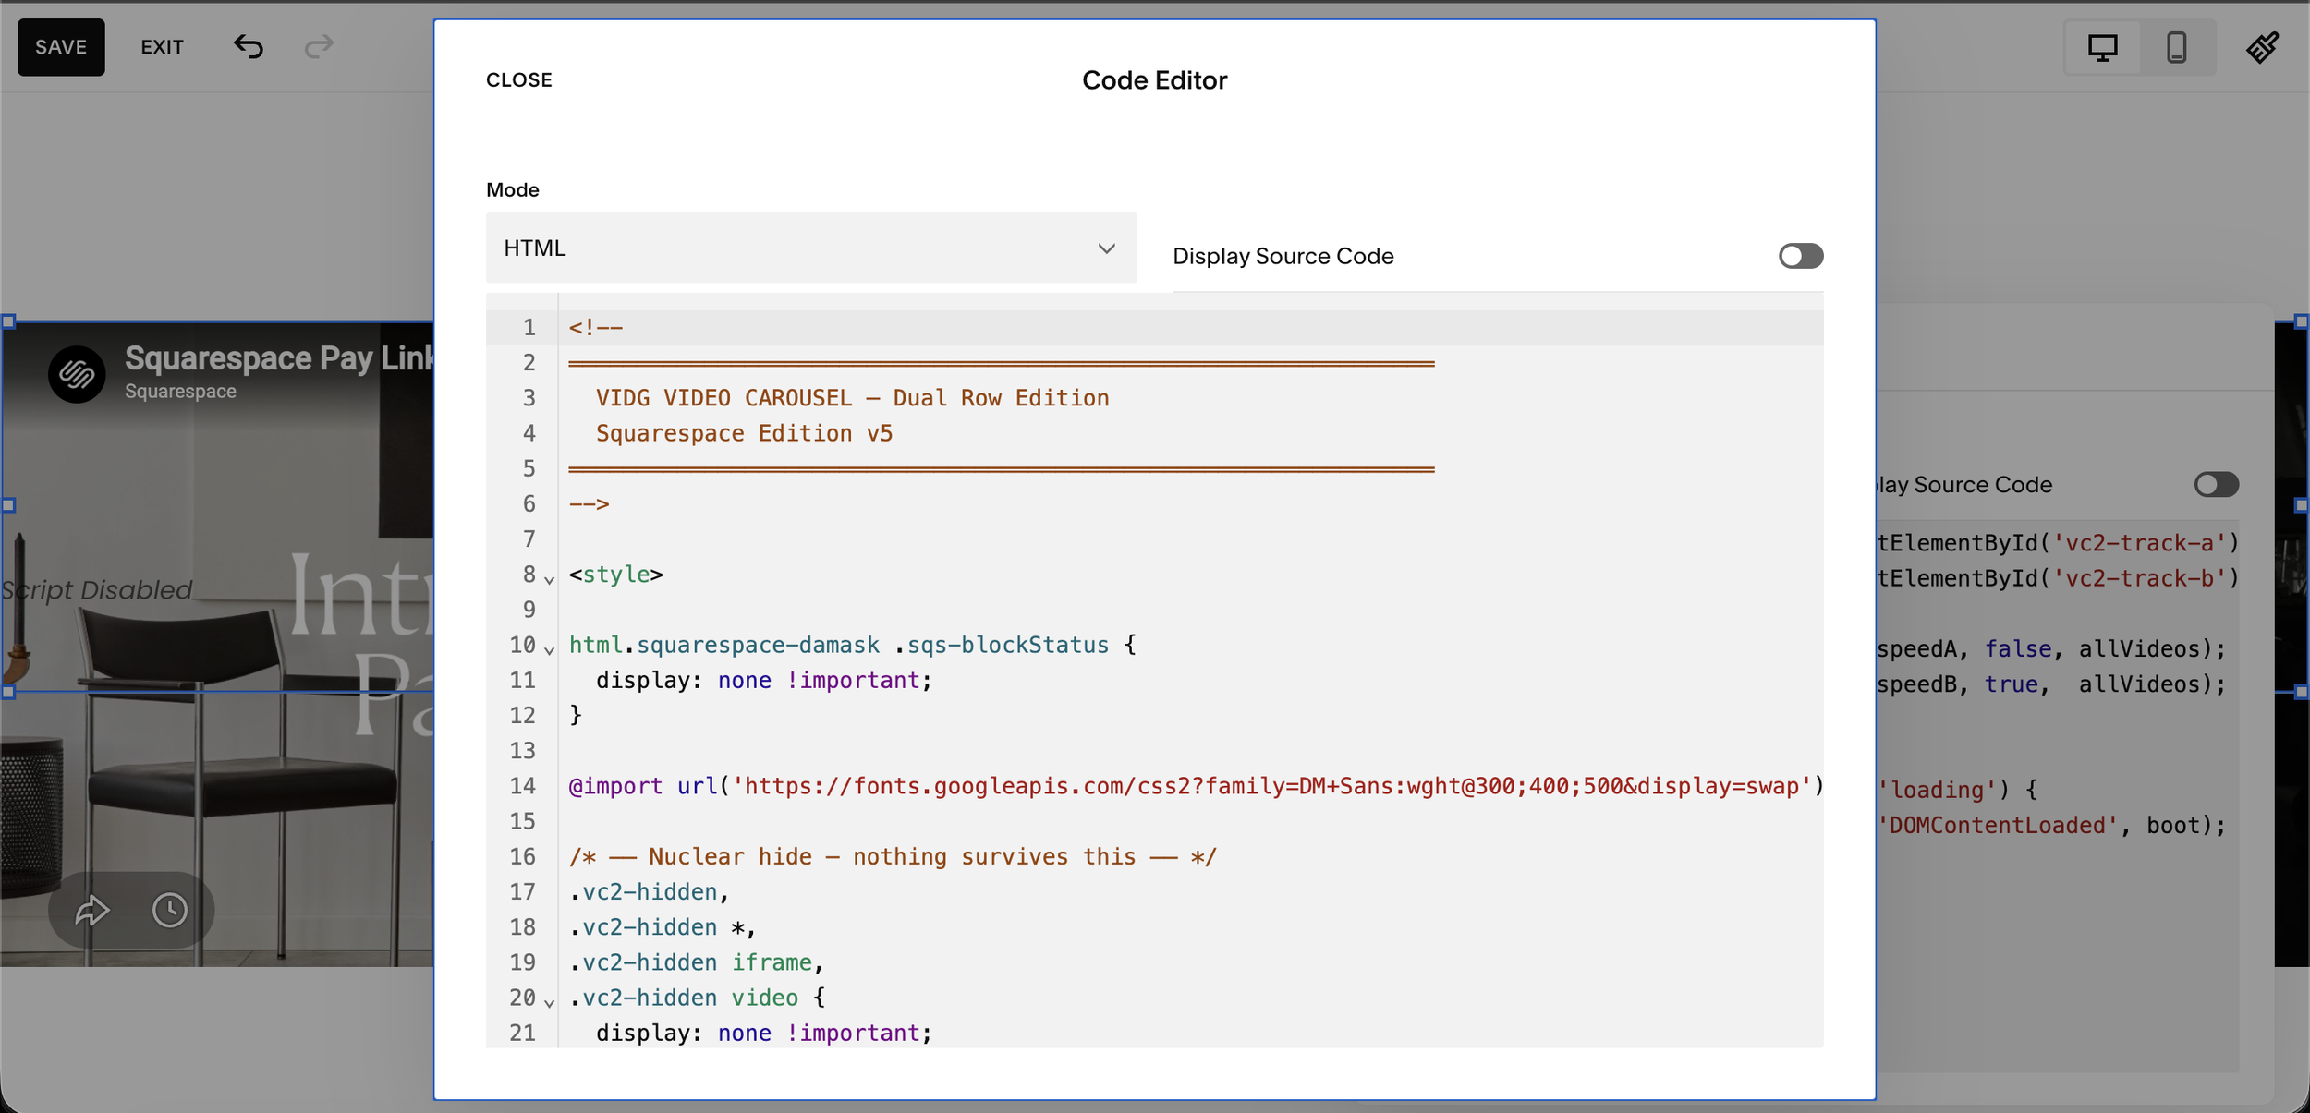Click the undo arrow icon

click(x=248, y=46)
